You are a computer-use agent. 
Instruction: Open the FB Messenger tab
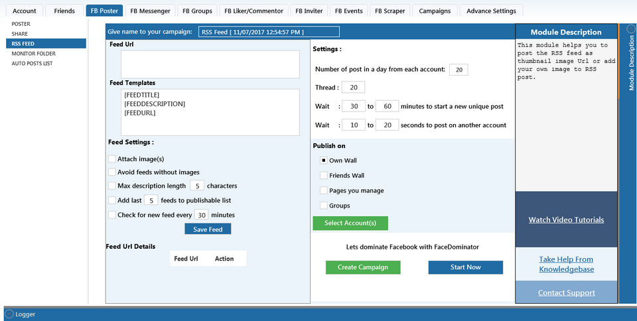pyautogui.click(x=151, y=11)
